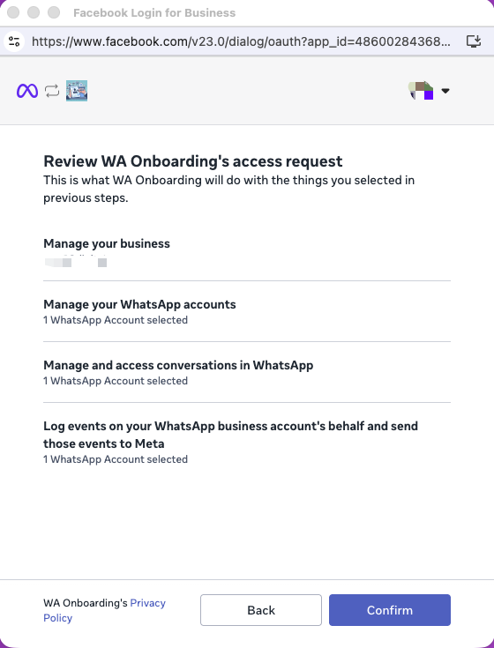494x648 pixels.
Task: Click 'Review WA Onboarding's access request' title
Action: pos(193,161)
